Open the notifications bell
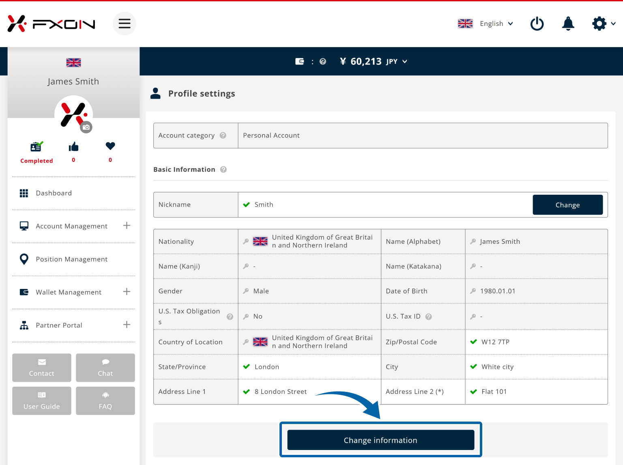 tap(568, 24)
